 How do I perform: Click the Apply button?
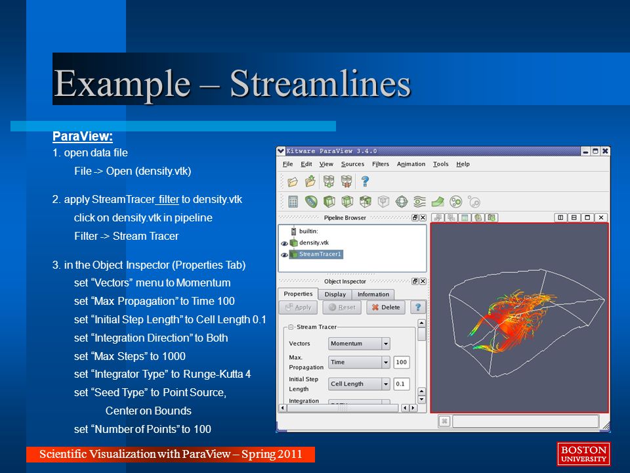pyautogui.click(x=298, y=307)
